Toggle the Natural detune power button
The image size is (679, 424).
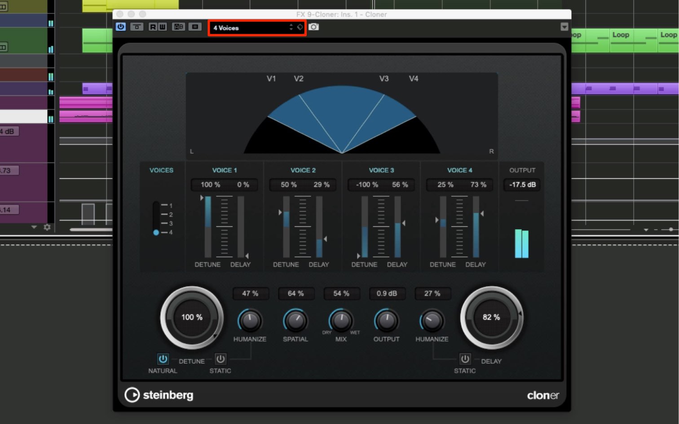click(x=163, y=359)
